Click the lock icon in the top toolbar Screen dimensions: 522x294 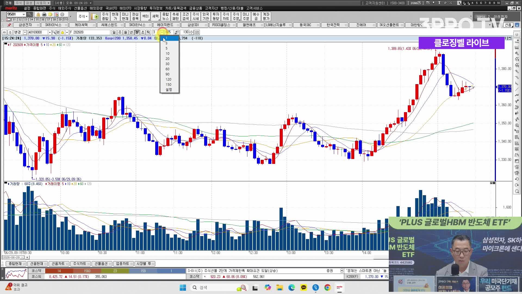38,14
